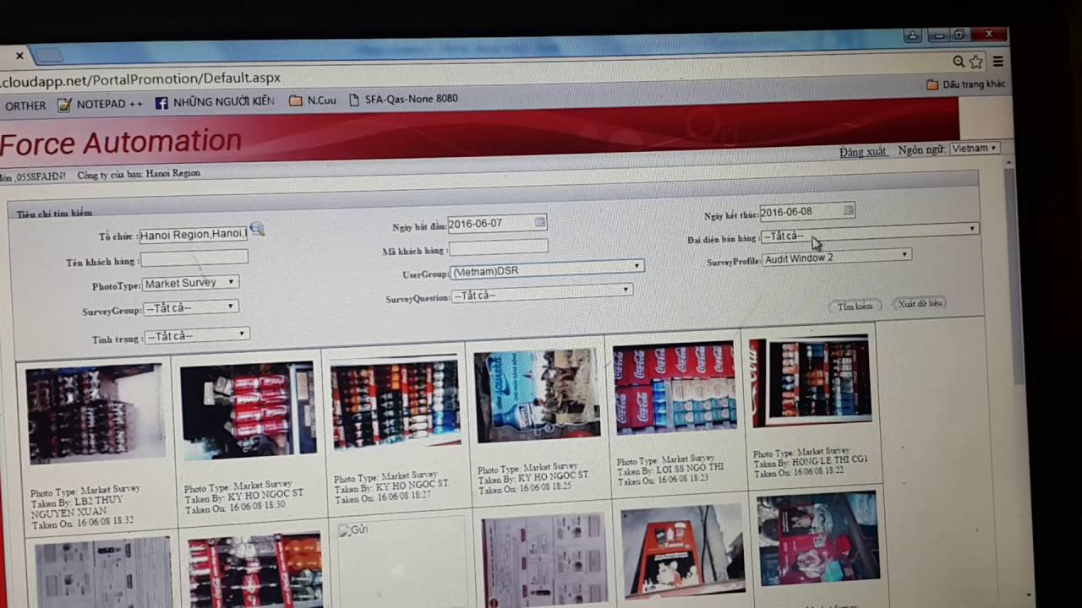Open the Ngôn ngữ Vietnam language dropdown
The height and width of the screenshot is (608, 1082).
coord(974,148)
